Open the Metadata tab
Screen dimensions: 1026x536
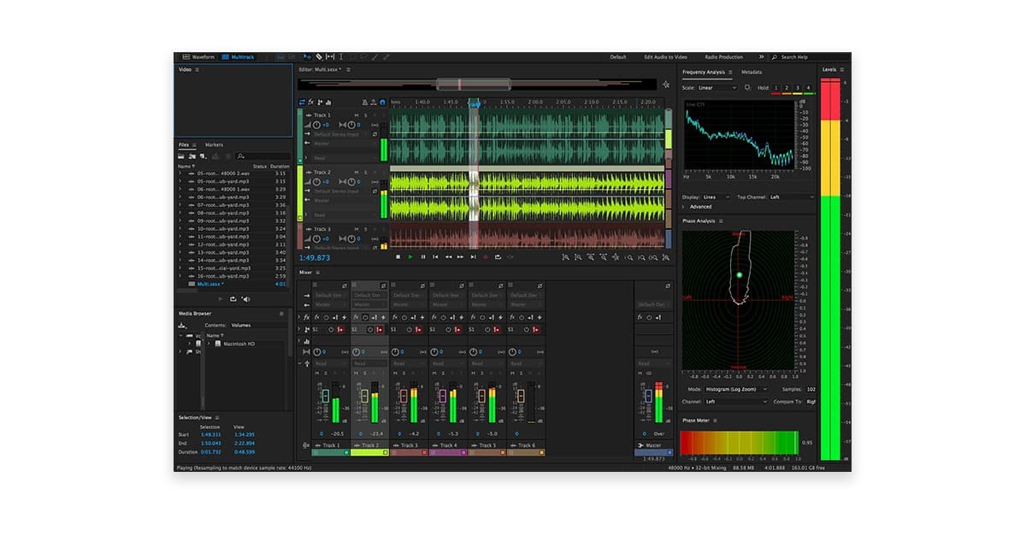(751, 74)
